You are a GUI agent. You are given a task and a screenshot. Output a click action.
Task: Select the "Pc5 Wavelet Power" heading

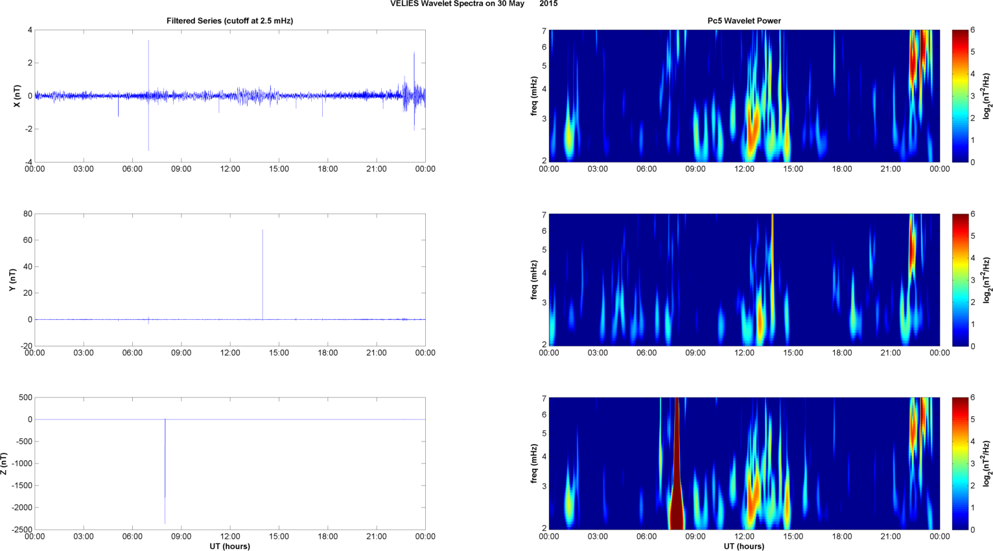(x=744, y=21)
